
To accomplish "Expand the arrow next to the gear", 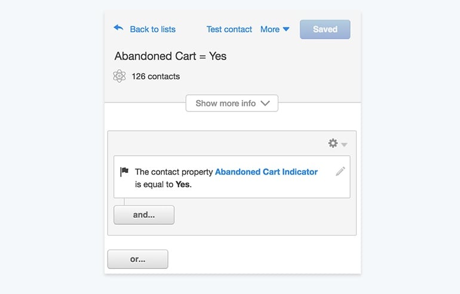I will point(345,144).
